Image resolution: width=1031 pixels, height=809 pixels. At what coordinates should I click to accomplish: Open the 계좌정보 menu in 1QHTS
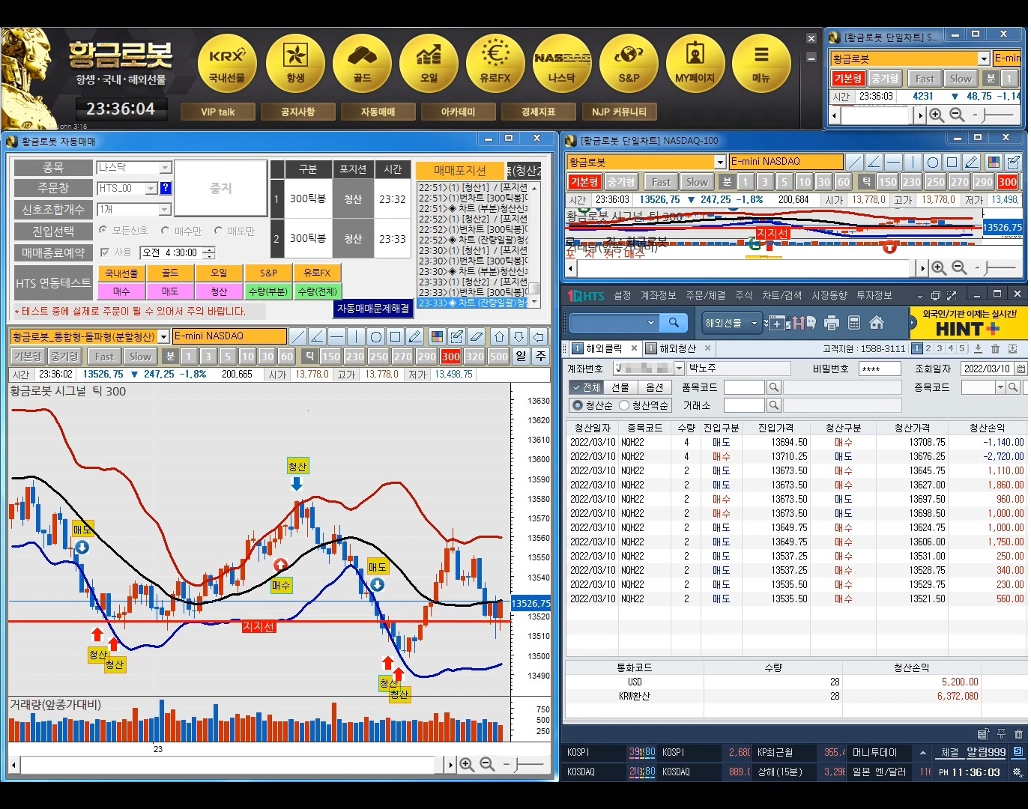pos(659,295)
